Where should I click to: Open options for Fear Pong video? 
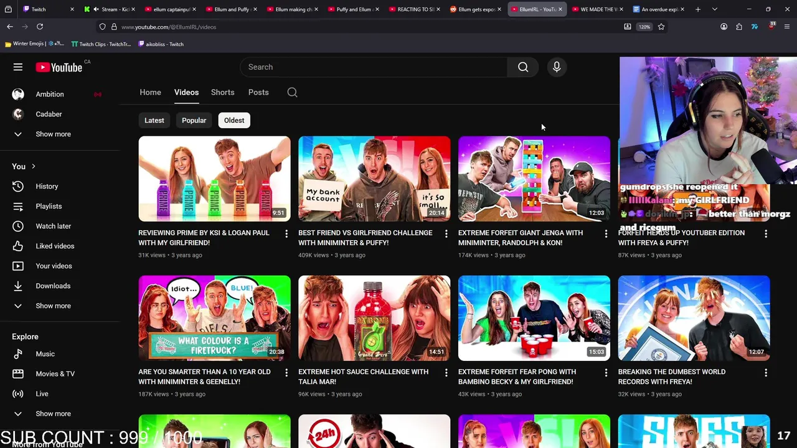(606, 372)
